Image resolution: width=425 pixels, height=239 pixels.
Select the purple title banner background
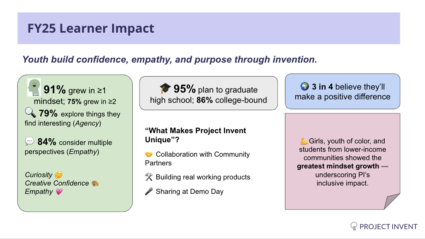pos(209,28)
